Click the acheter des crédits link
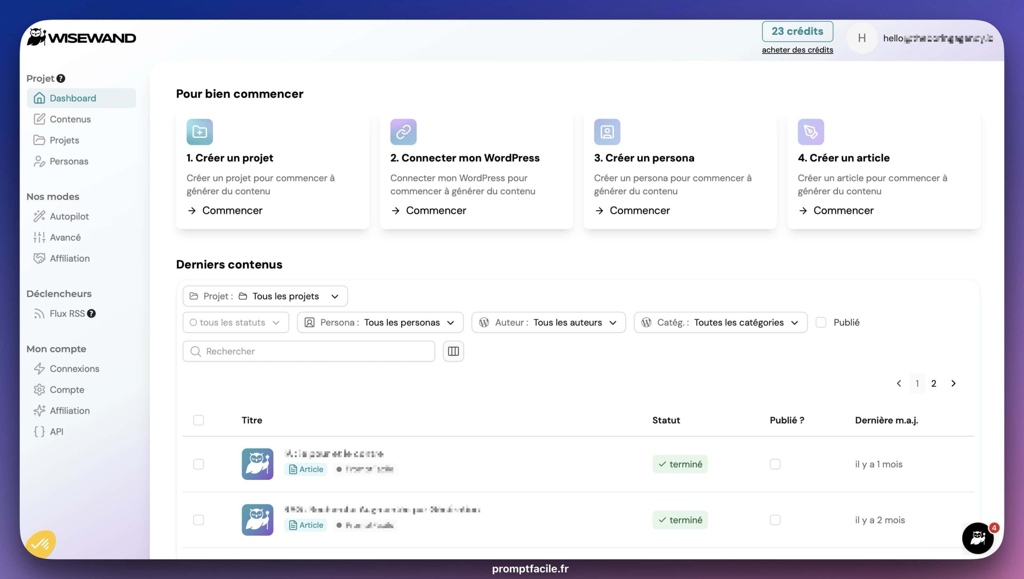 pyautogui.click(x=797, y=50)
